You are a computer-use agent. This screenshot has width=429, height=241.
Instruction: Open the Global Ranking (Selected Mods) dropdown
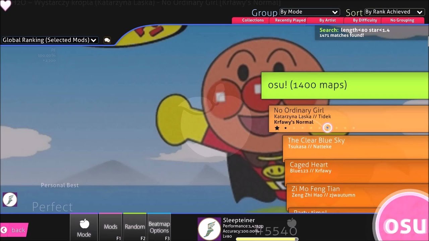50,40
